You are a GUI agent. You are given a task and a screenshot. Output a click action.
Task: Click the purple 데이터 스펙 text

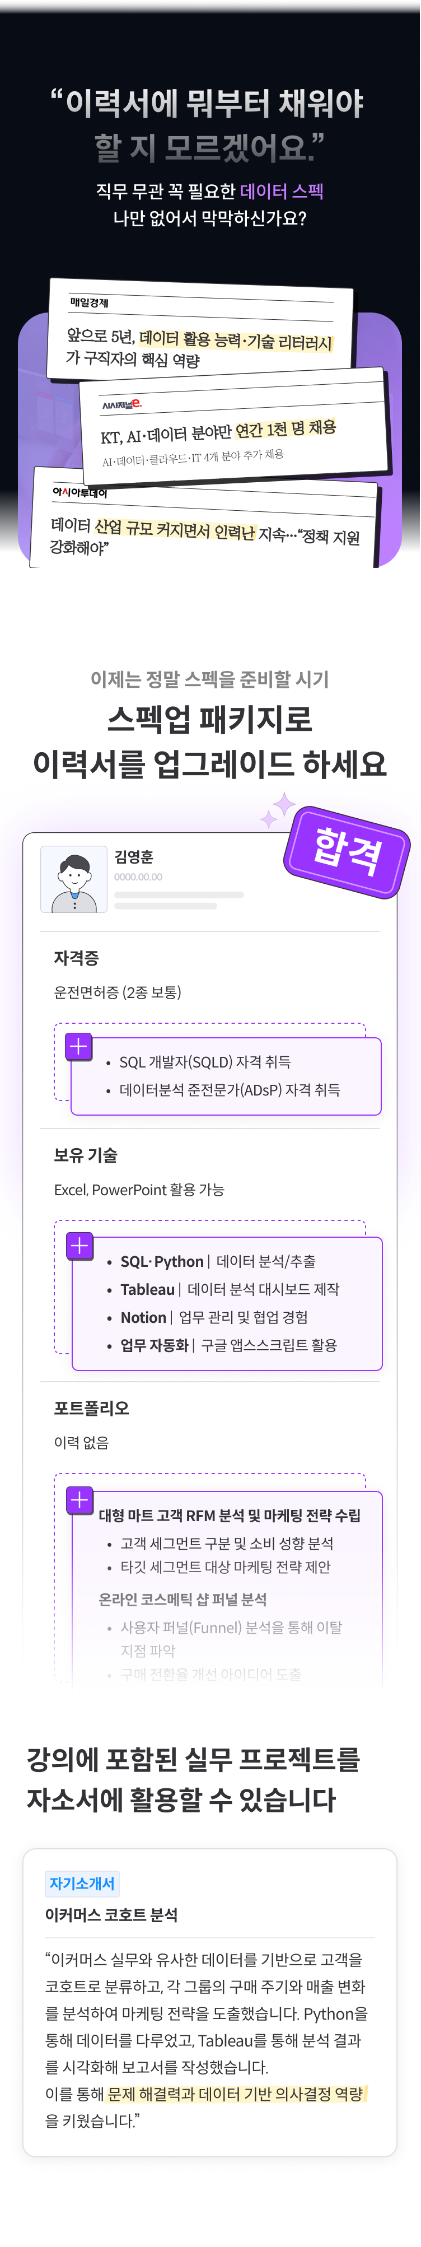click(282, 191)
